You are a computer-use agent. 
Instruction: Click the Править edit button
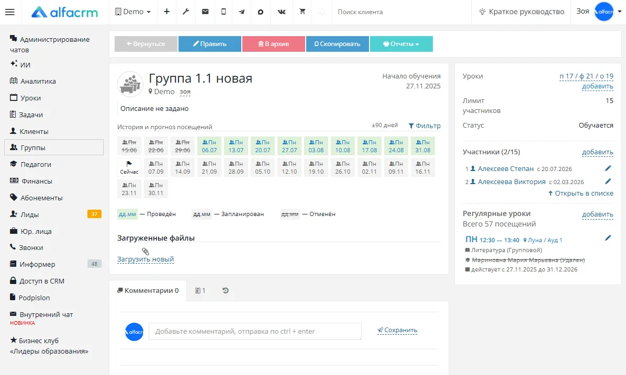(209, 44)
